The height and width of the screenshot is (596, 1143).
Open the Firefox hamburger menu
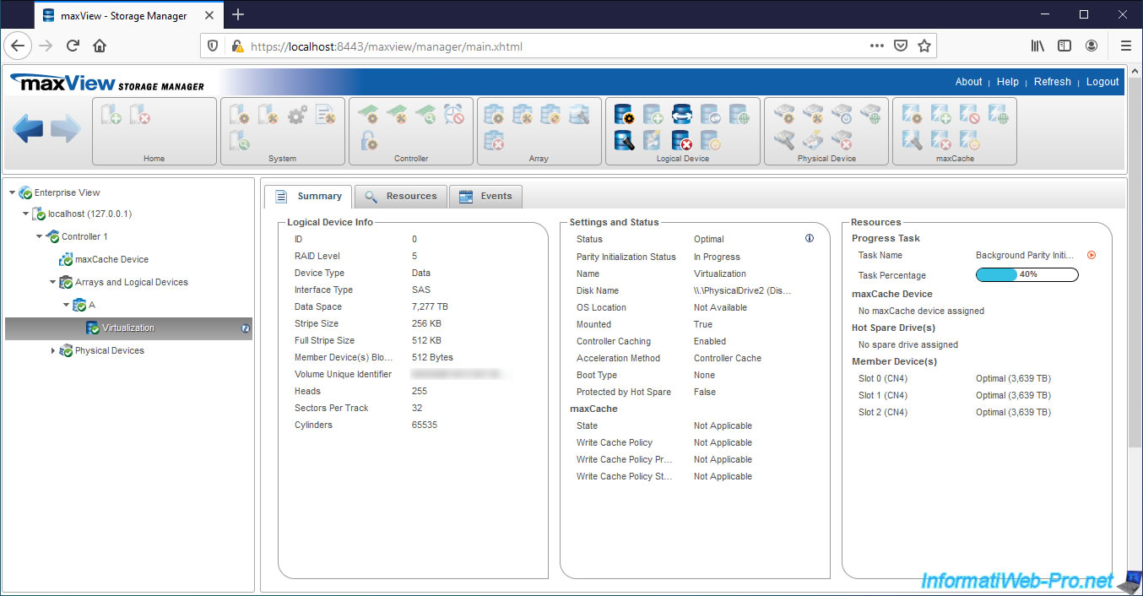pyautogui.click(x=1125, y=46)
